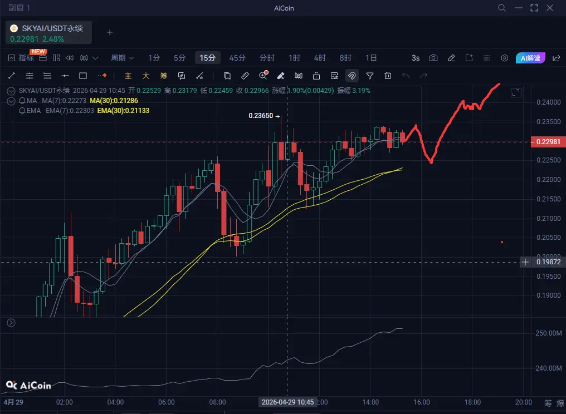Open chart settings hexagon icon

[505, 58]
